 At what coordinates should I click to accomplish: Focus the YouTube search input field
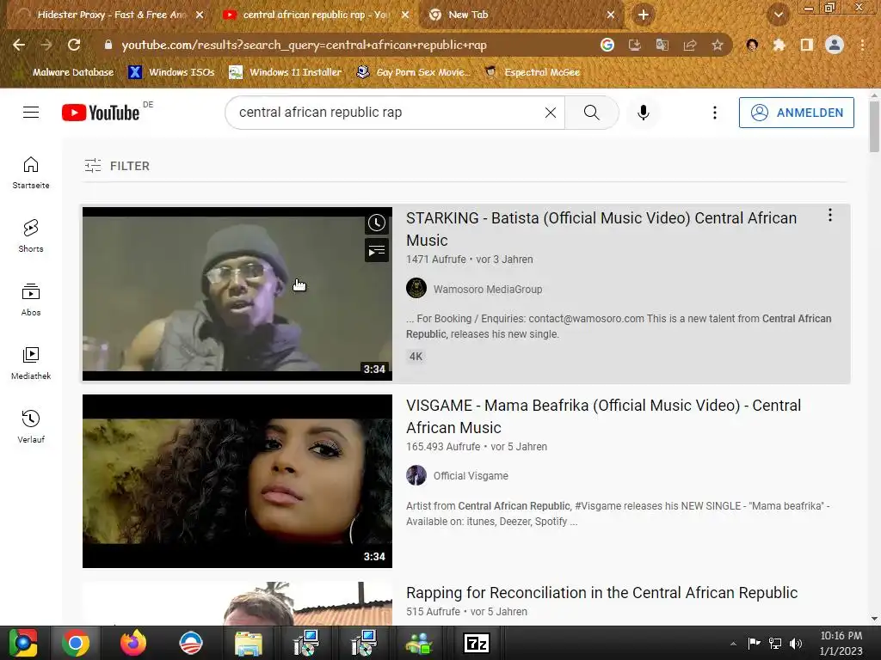pos(388,113)
